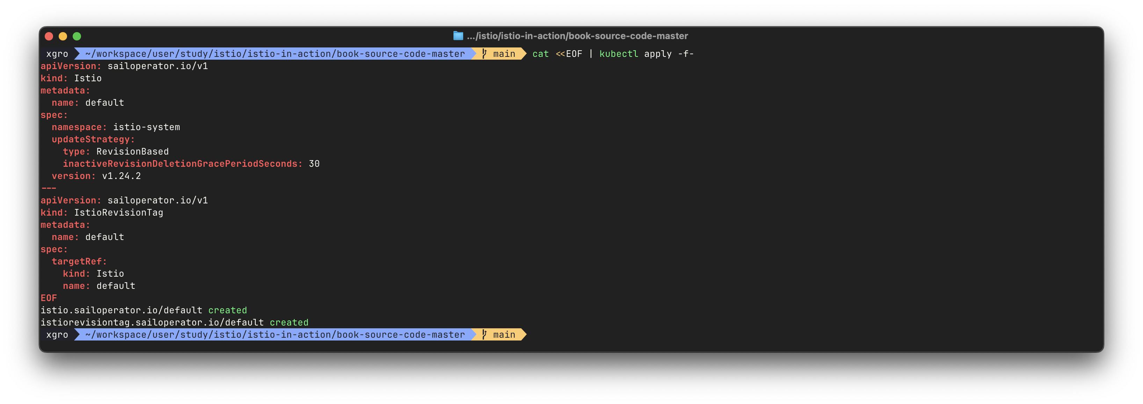Click 'namespace: istio-system' line
Viewport: 1143px width, 404px height.
pyautogui.click(x=116, y=127)
